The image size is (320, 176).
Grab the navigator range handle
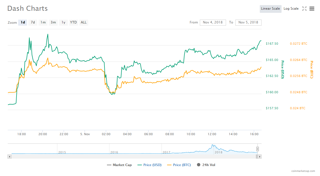tap(258, 149)
